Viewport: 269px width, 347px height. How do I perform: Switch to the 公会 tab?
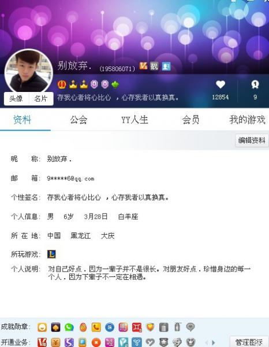point(79,120)
